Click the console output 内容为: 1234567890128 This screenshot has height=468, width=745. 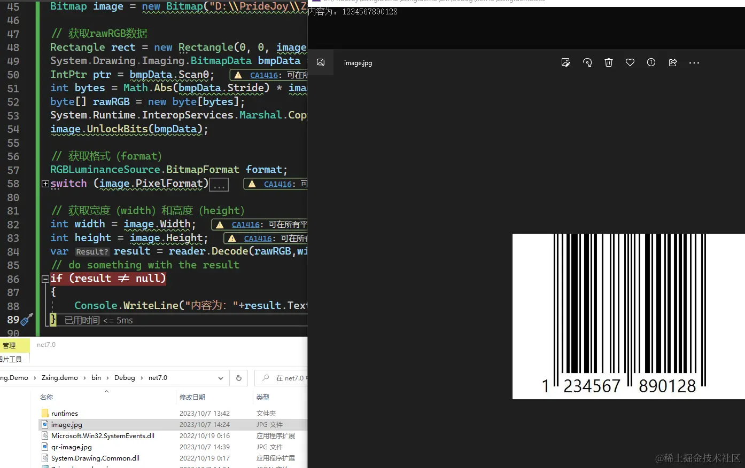353,12
